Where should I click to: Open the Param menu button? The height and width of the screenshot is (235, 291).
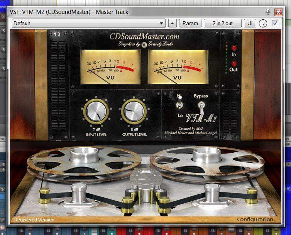pos(190,24)
